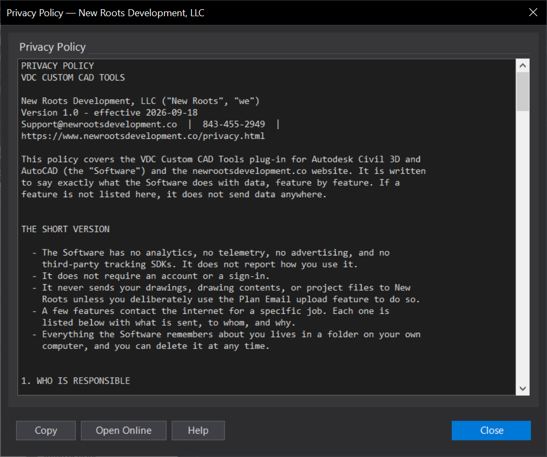Click the '1. WHO IS RESPONSIBLE' heading
547x457 pixels.
pyautogui.click(x=75, y=381)
